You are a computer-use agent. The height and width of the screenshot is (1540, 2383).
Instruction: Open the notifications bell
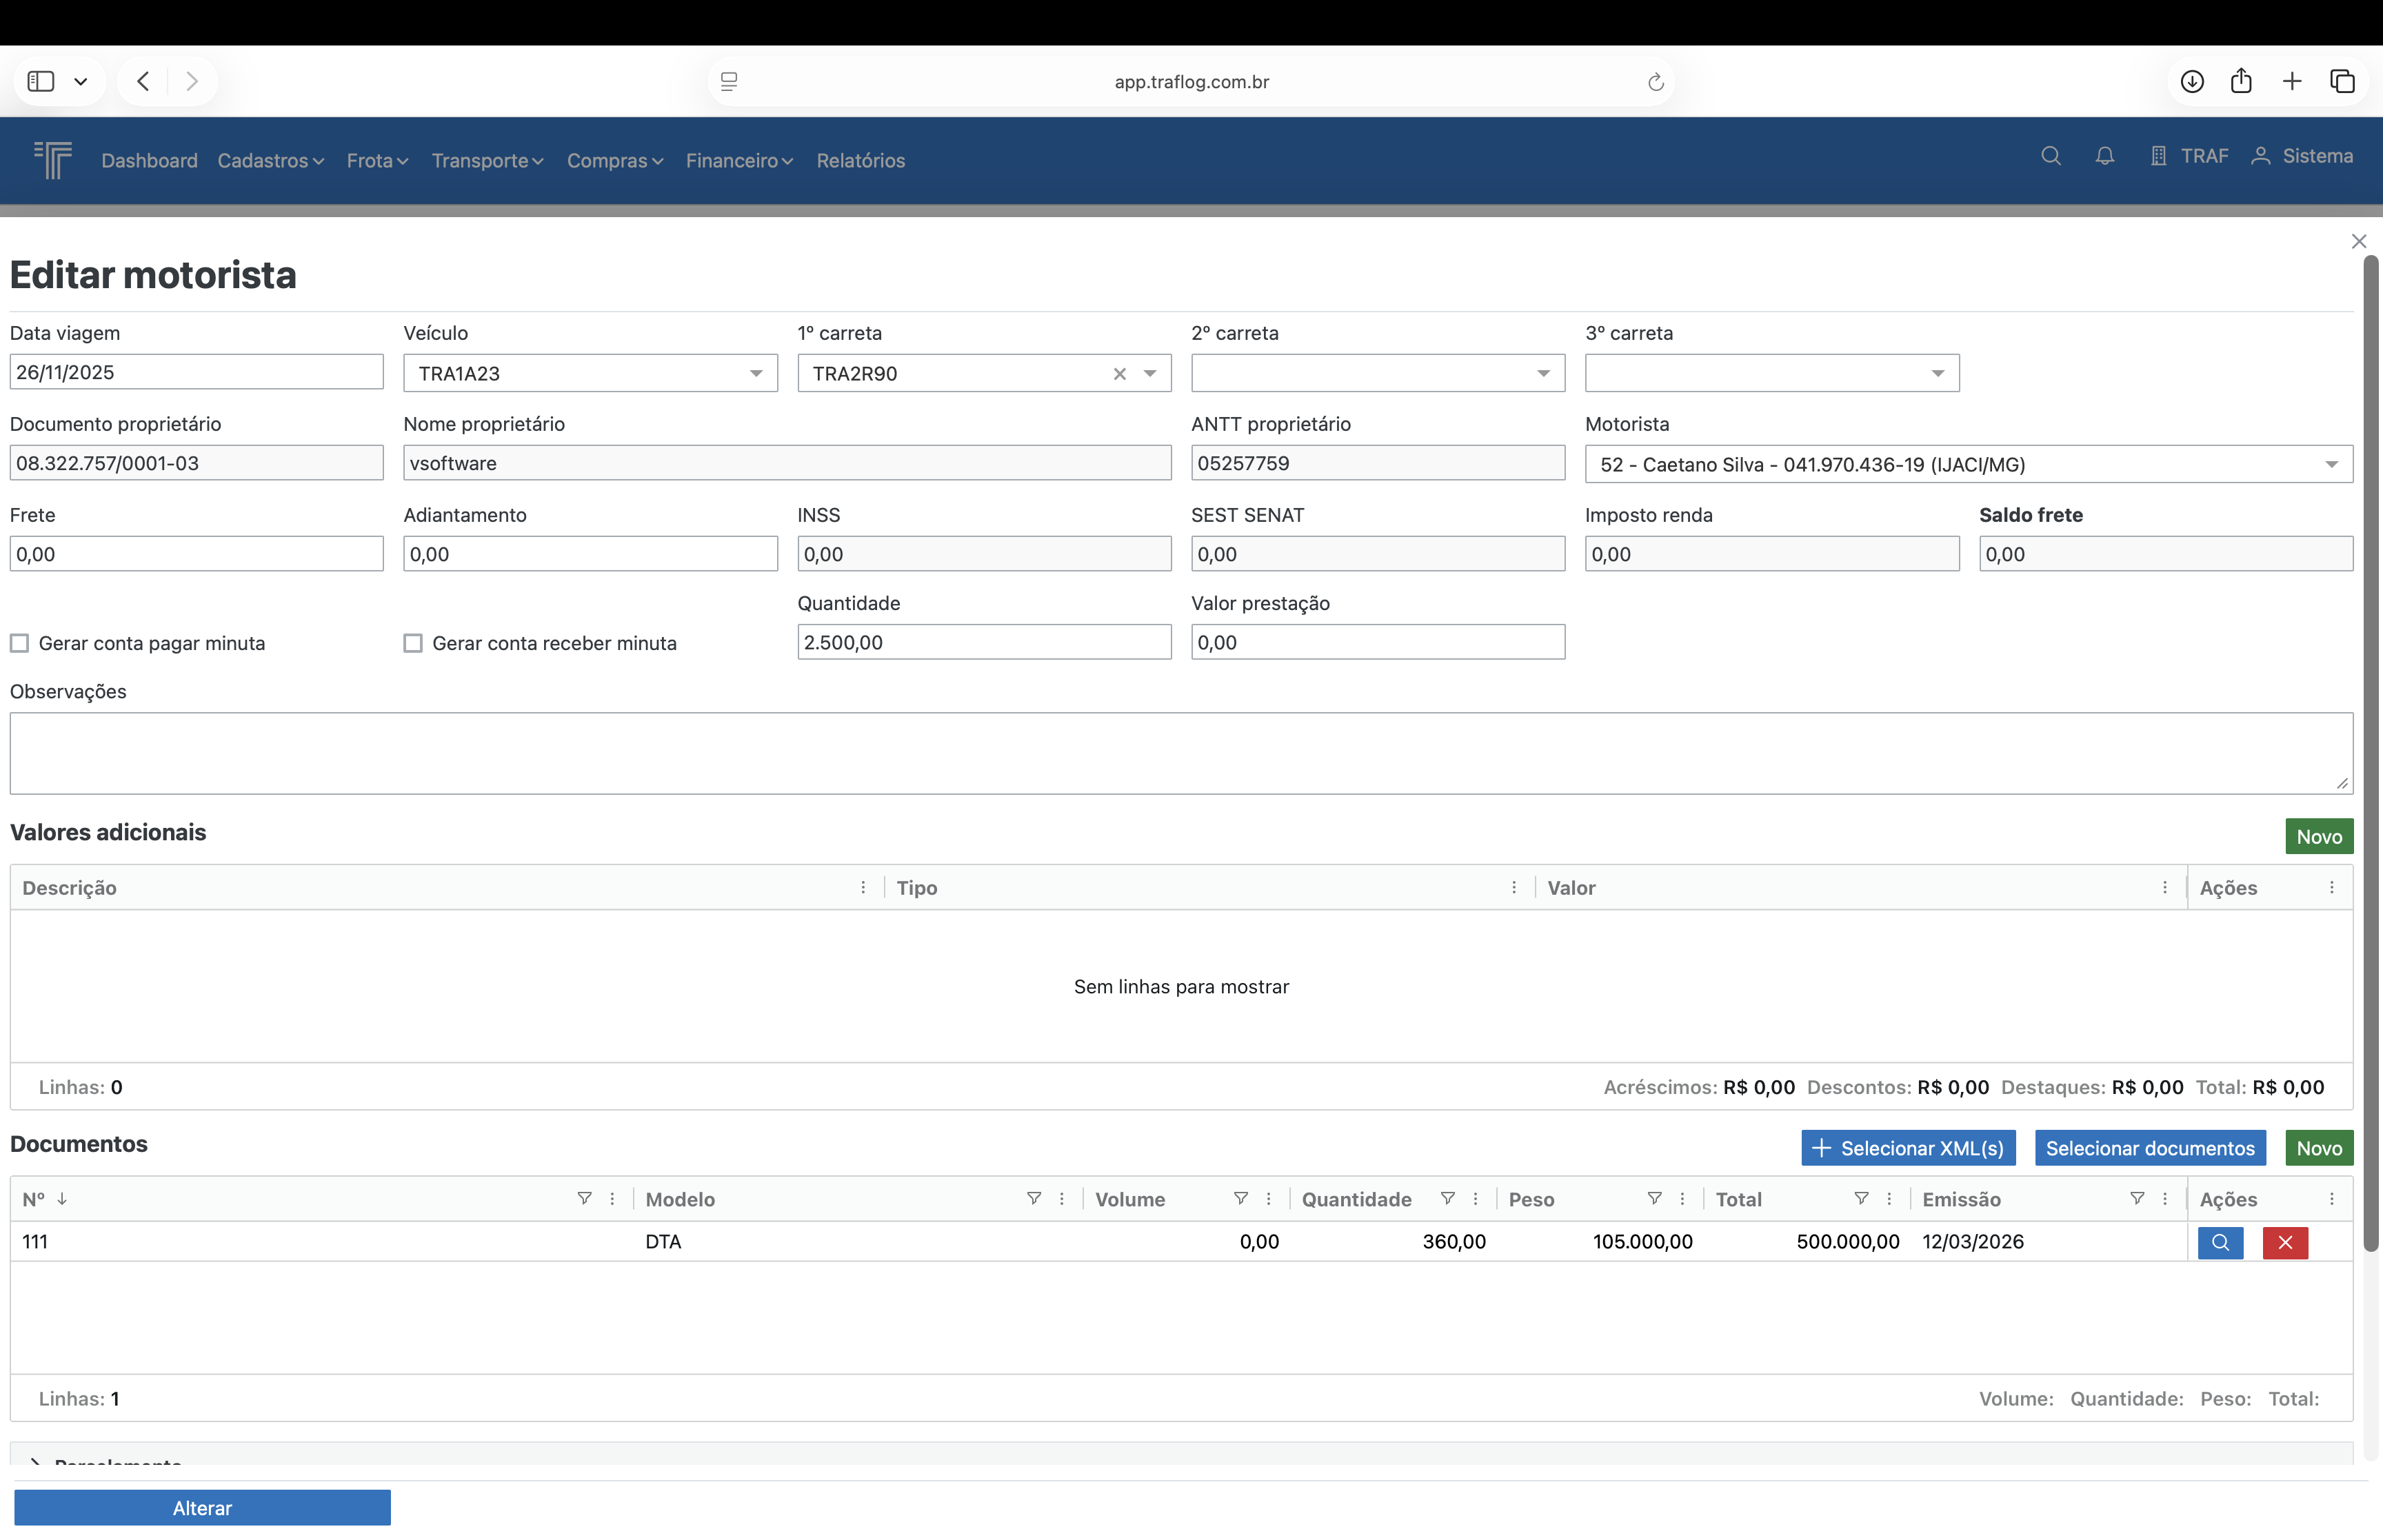click(2104, 156)
